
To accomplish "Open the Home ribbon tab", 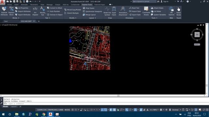I will click(9, 5).
